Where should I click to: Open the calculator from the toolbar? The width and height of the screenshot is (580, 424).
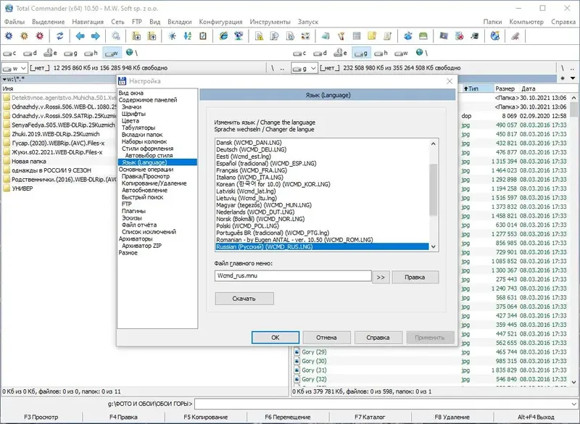[357, 36]
